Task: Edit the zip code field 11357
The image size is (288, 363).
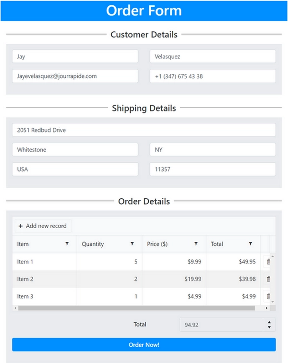Action: (x=213, y=169)
